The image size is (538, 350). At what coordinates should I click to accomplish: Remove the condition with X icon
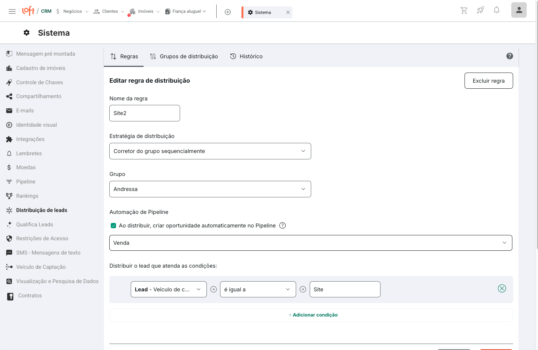point(502,288)
